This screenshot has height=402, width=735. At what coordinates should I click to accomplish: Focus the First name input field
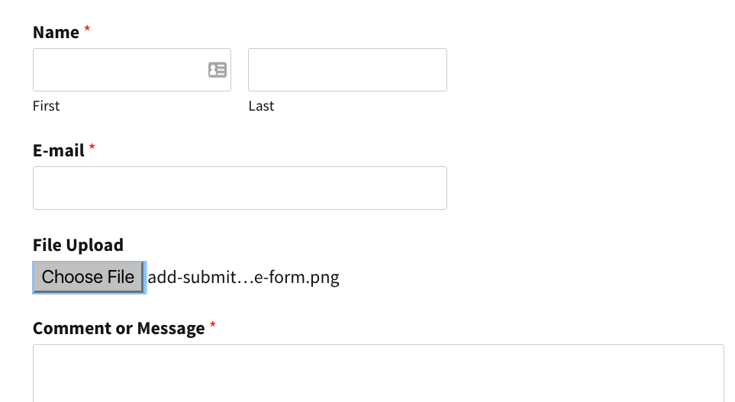132,70
